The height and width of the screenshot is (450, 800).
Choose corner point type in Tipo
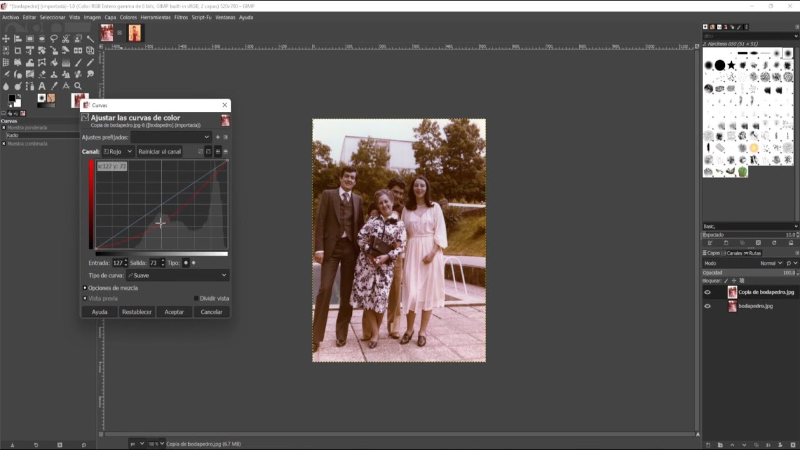(x=194, y=262)
